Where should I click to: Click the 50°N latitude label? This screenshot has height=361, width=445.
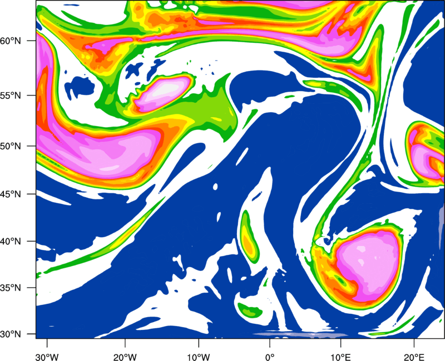[x=11, y=147]
